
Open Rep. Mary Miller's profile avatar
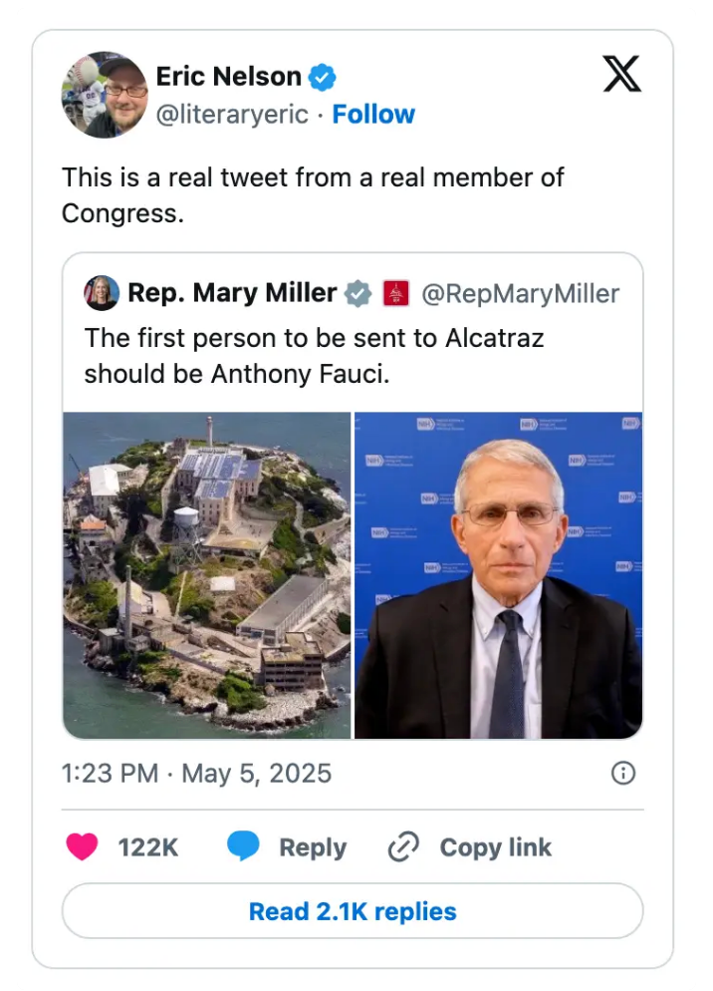(100, 292)
